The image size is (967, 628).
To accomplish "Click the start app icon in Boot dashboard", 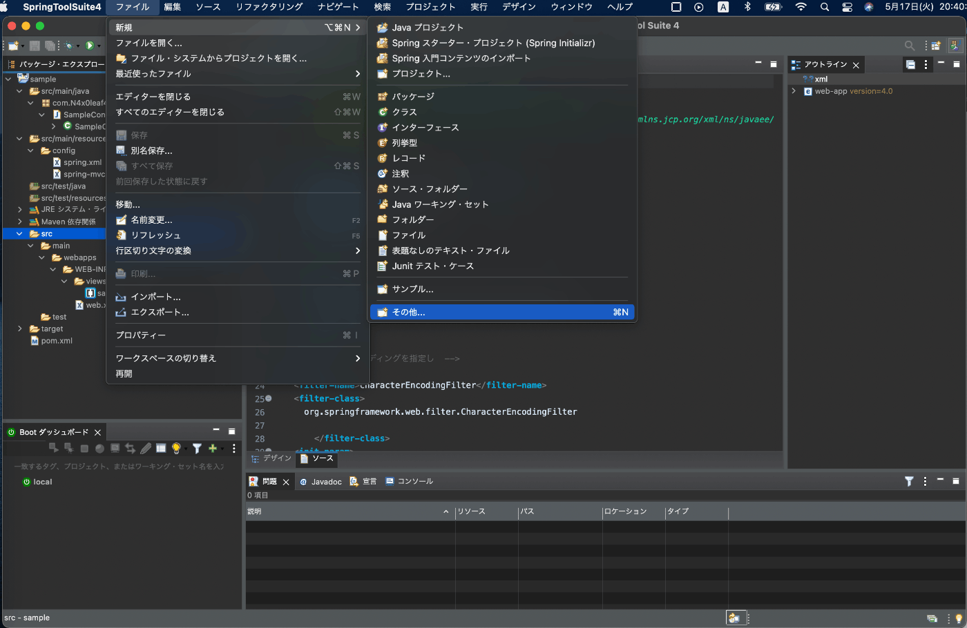I will 54,448.
